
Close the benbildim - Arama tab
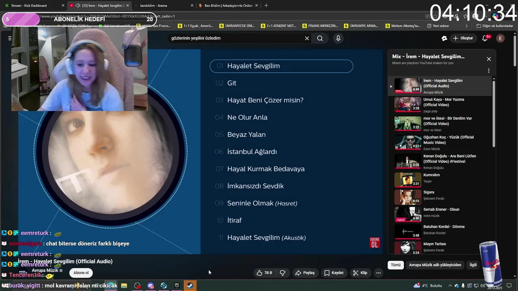(192, 6)
